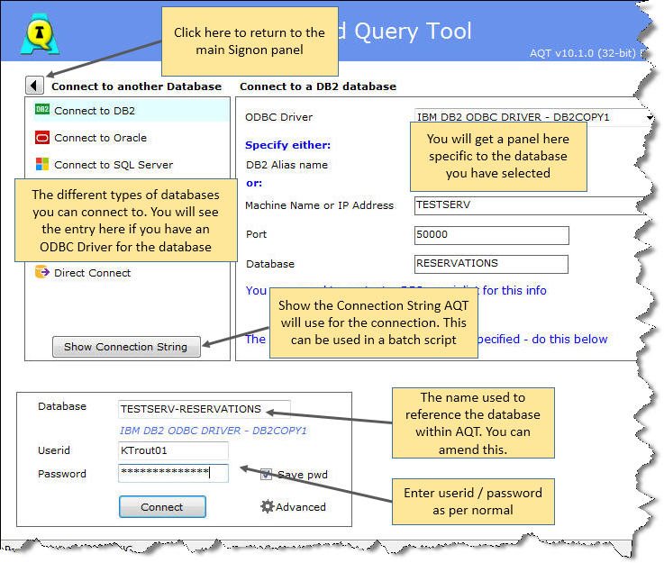Select Connect to DB2 in the list
This screenshot has height=563, width=664.
(132, 111)
